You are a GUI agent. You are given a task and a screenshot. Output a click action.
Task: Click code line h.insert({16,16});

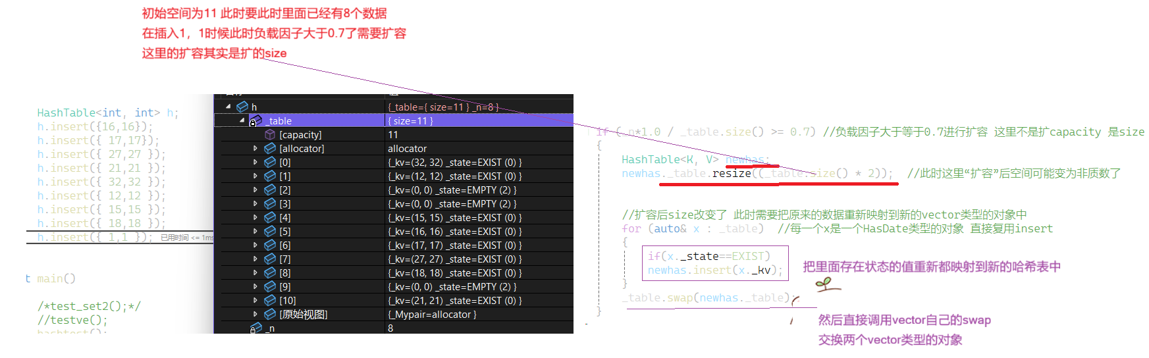[95, 126]
